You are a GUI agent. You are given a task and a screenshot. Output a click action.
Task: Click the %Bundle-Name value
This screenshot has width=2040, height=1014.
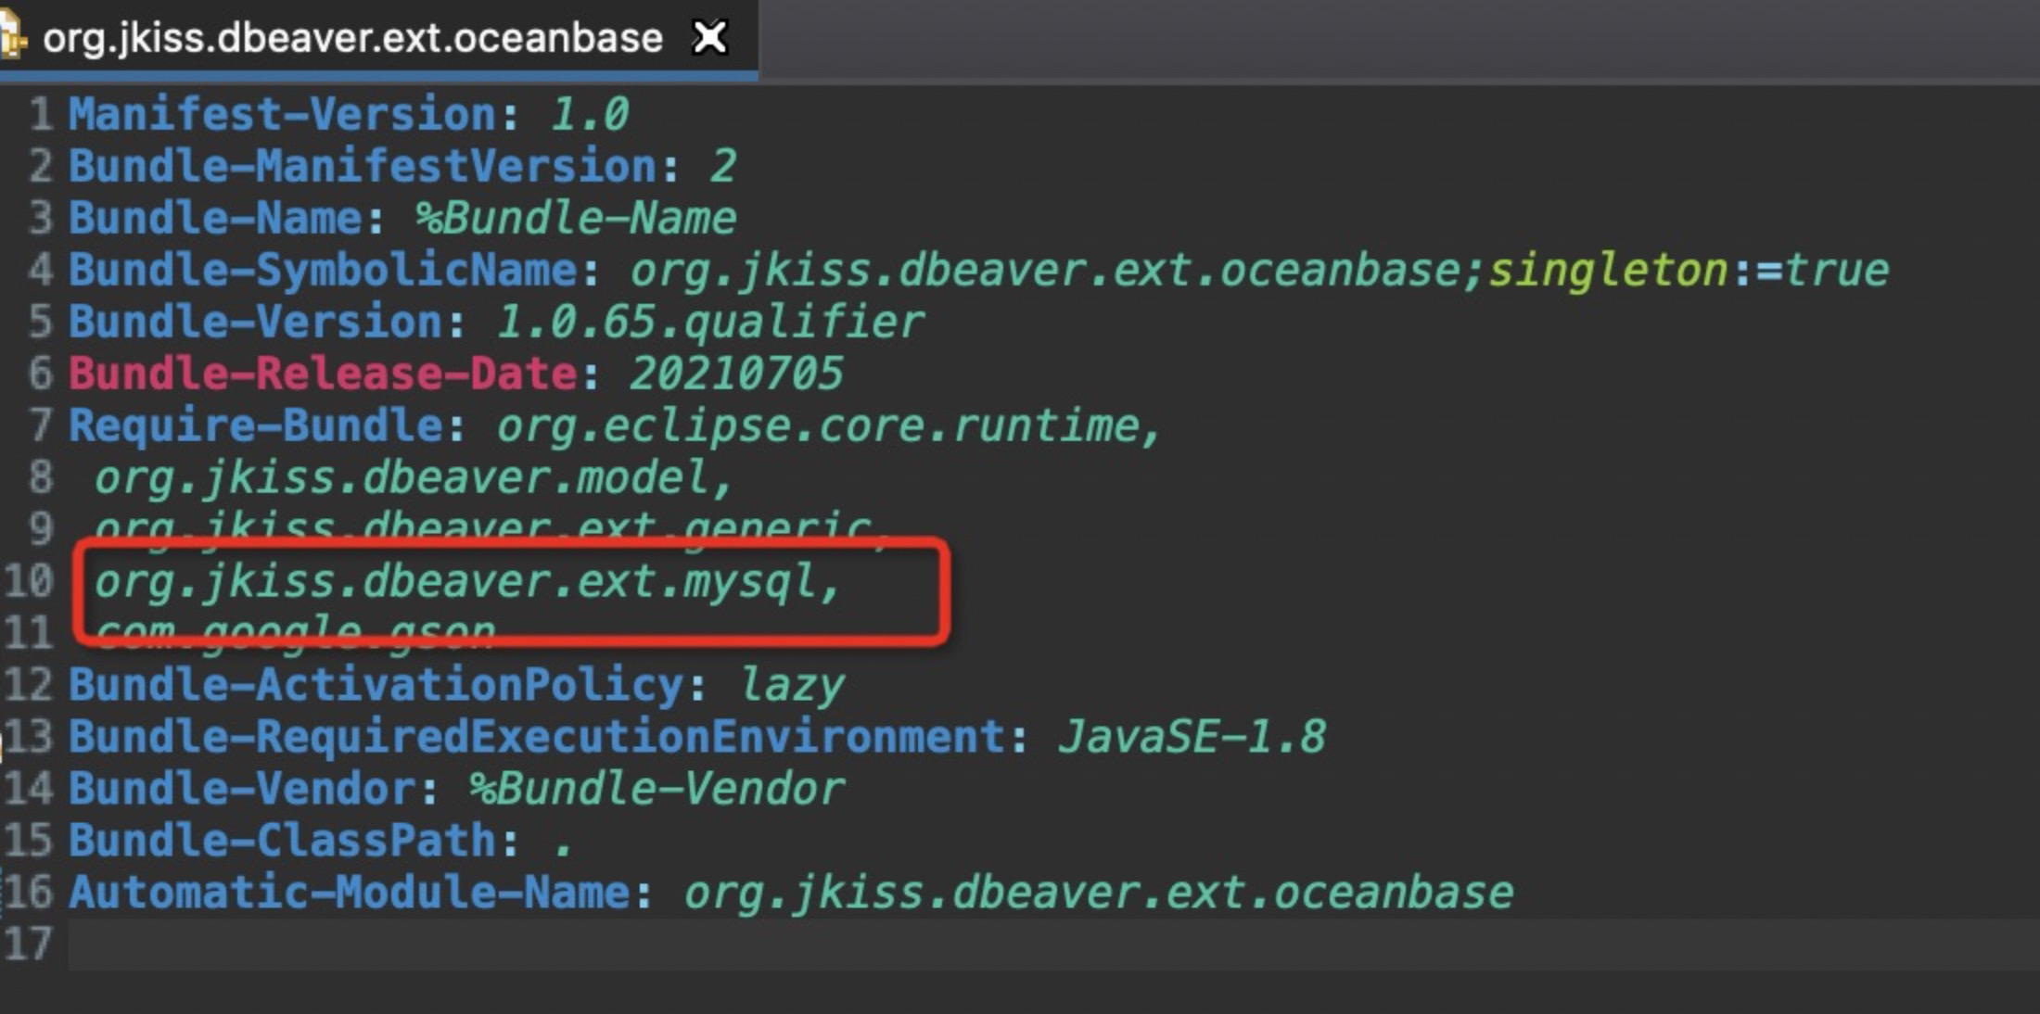576,219
